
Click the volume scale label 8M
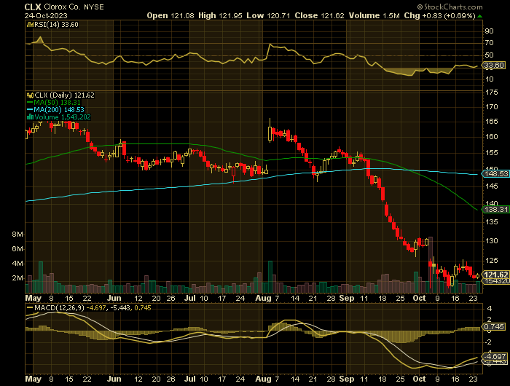[17, 235]
